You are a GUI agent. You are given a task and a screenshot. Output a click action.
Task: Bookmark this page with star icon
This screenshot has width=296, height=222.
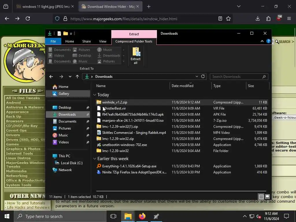click(x=228, y=18)
